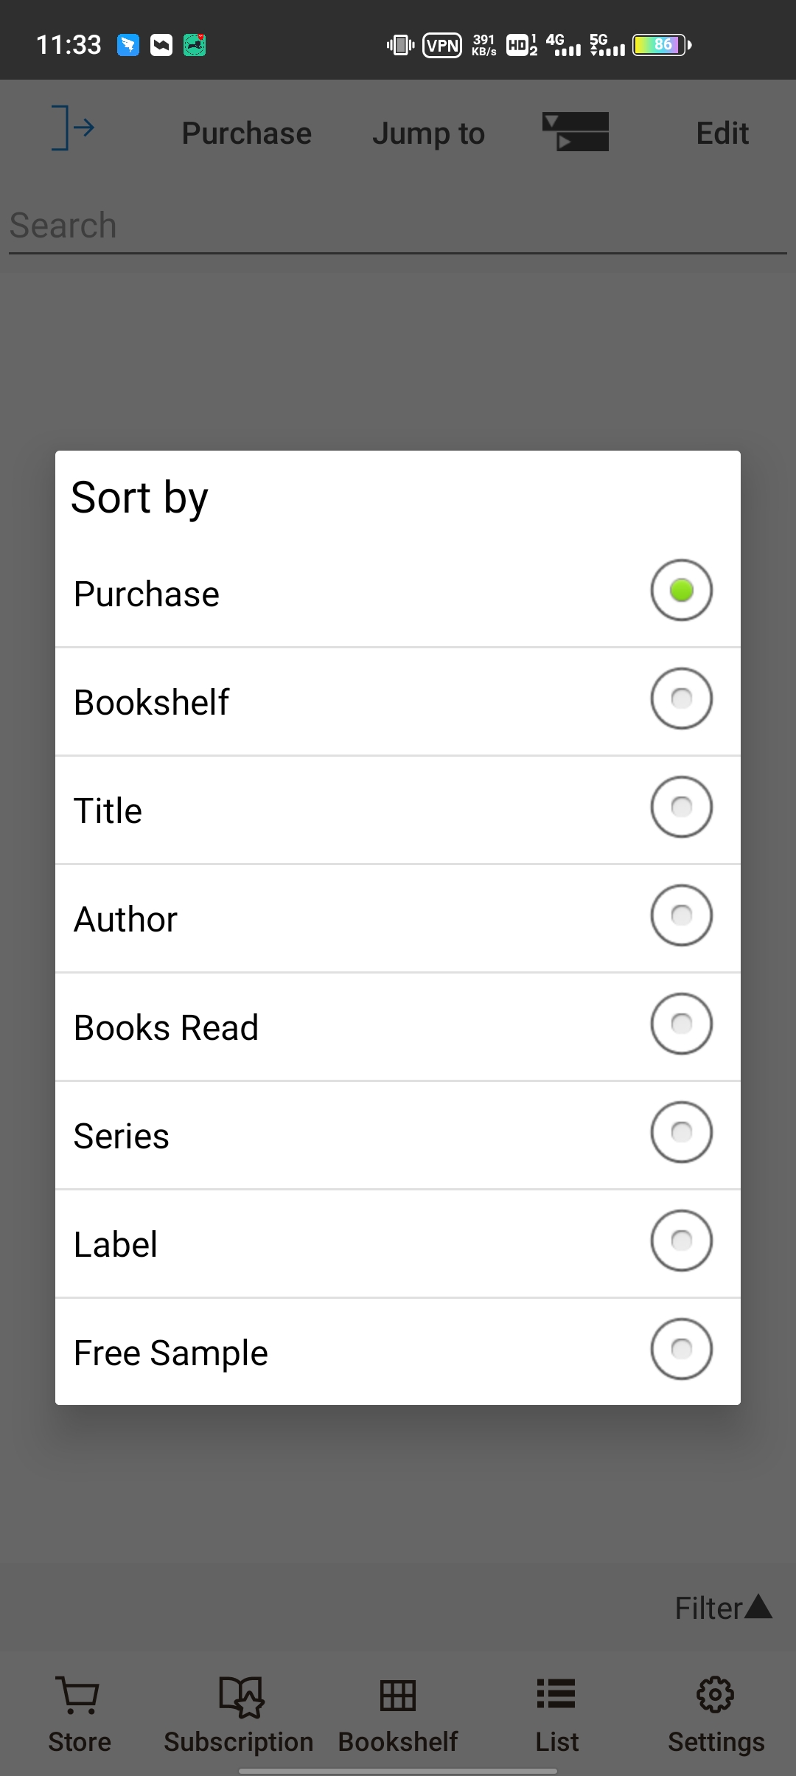Select the Author sort radio button
Viewport: 796px width, 1776px height.
tap(681, 915)
